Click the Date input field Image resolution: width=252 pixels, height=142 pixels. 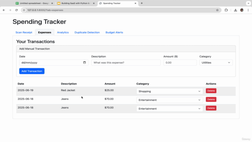tap(54, 62)
